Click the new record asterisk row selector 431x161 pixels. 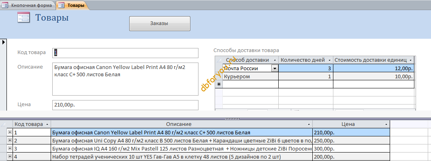(x=219, y=84)
